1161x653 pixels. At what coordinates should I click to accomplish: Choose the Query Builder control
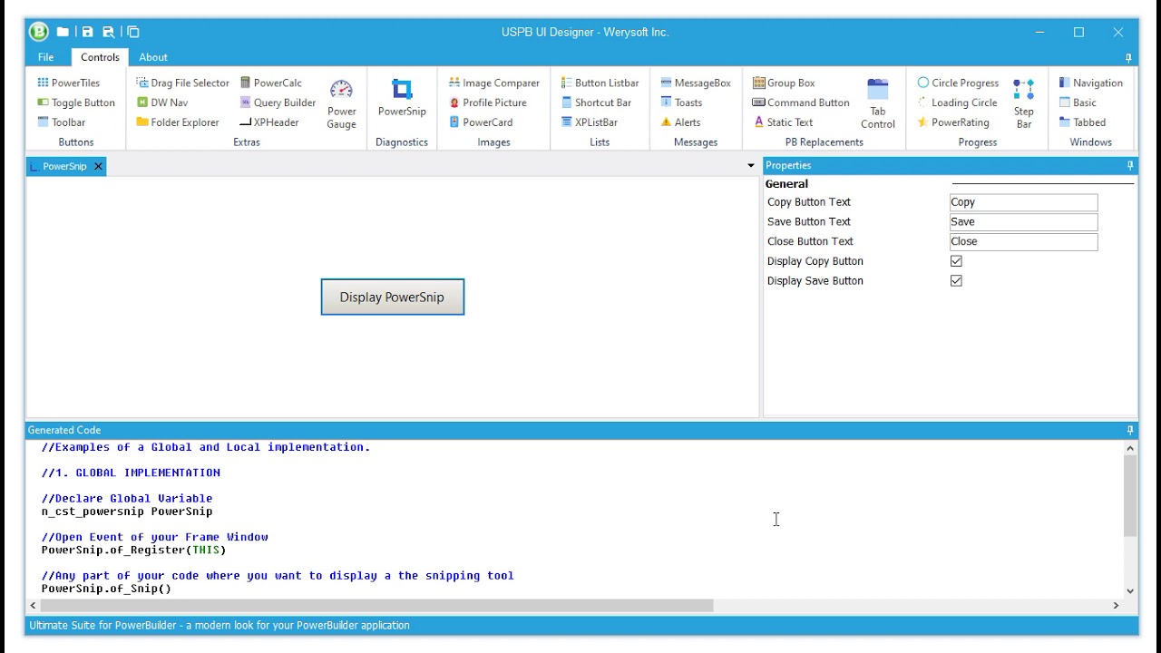coord(278,102)
